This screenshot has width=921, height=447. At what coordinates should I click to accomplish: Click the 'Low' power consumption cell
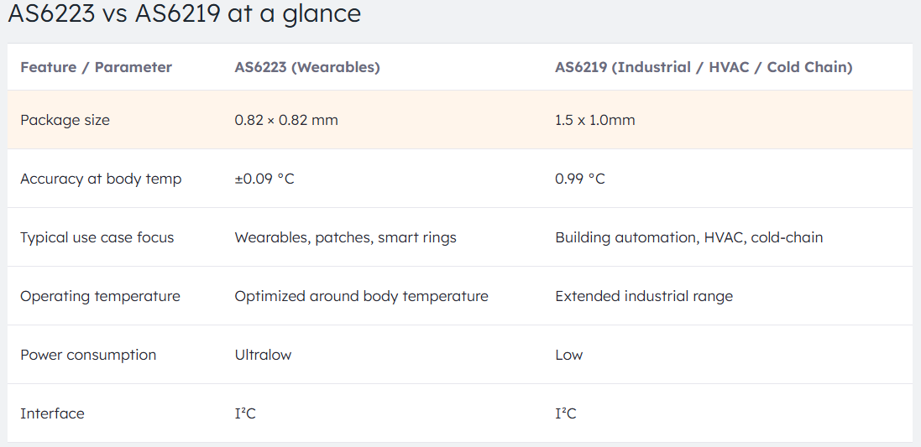click(x=569, y=355)
